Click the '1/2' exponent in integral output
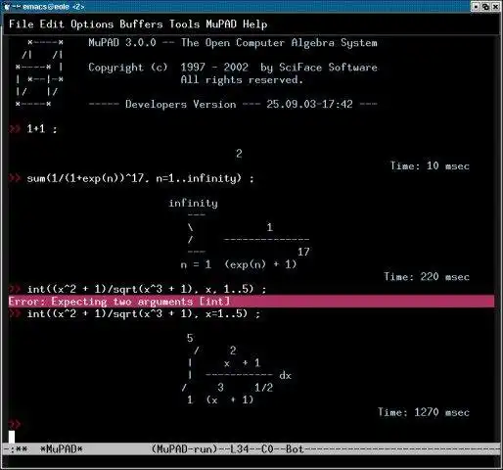 point(263,388)
